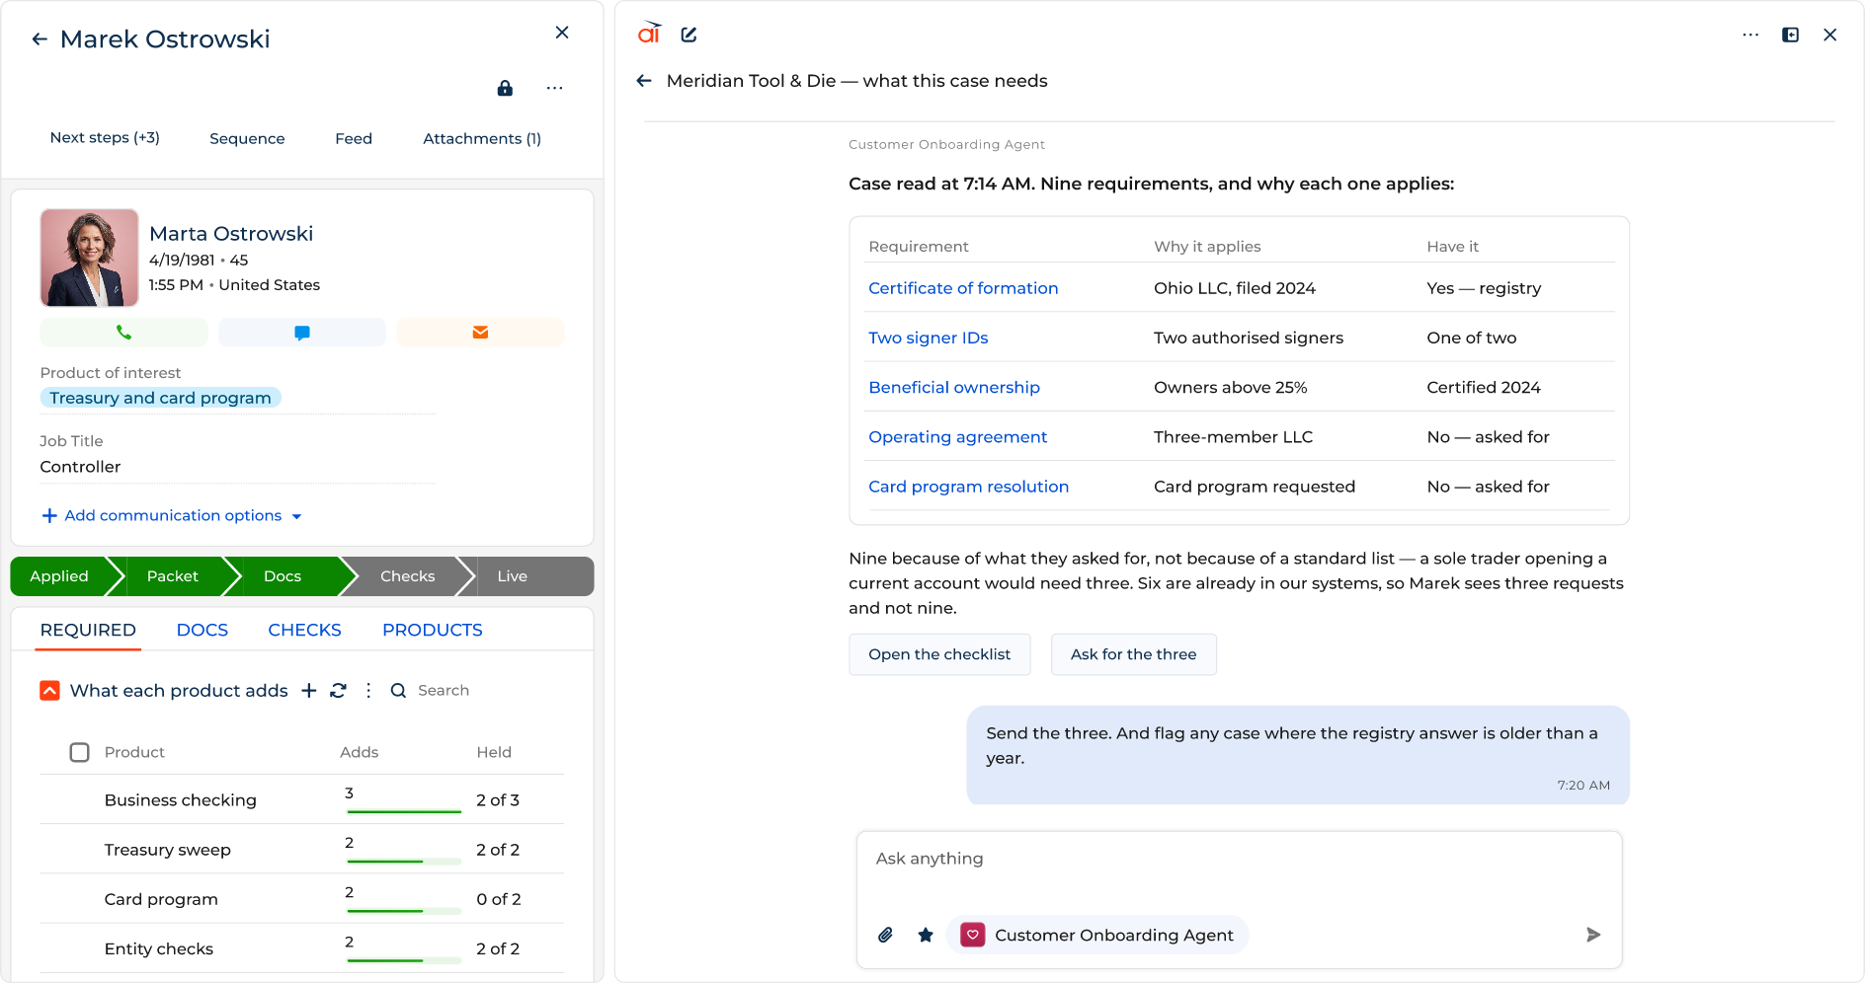This screenshot has width=1865, height=983.
Task: Go back from Meridian Tool & Die chat
Action: tap(644, 81)
